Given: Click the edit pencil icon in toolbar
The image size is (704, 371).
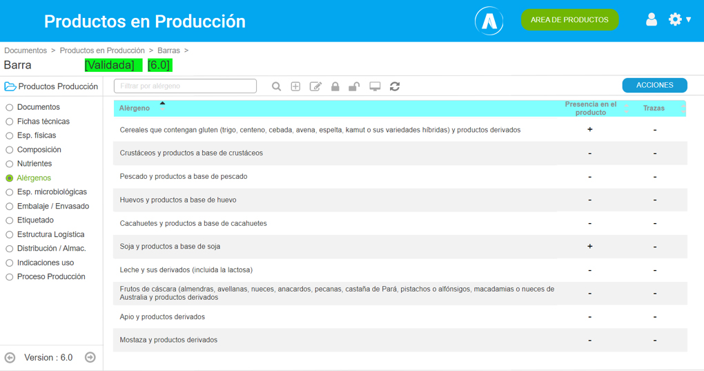Looking at the screenshot, I should click(315, 86).
